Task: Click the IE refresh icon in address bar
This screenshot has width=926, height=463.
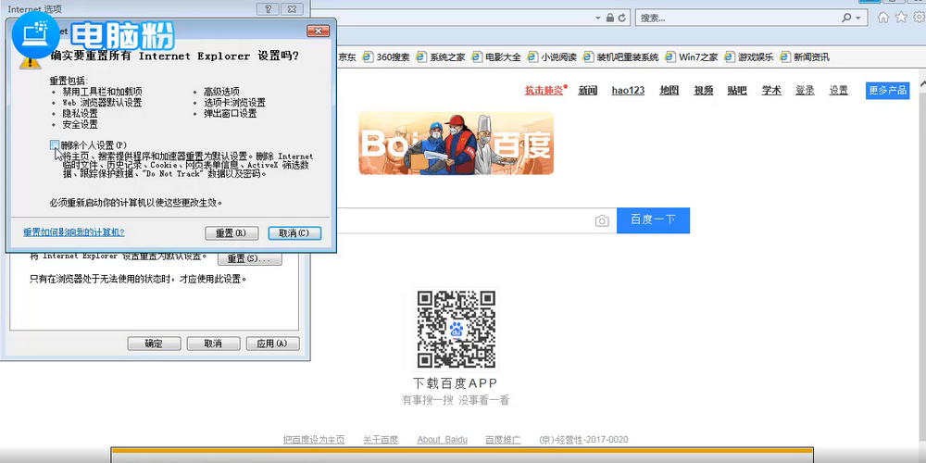Action: point(622,18)
